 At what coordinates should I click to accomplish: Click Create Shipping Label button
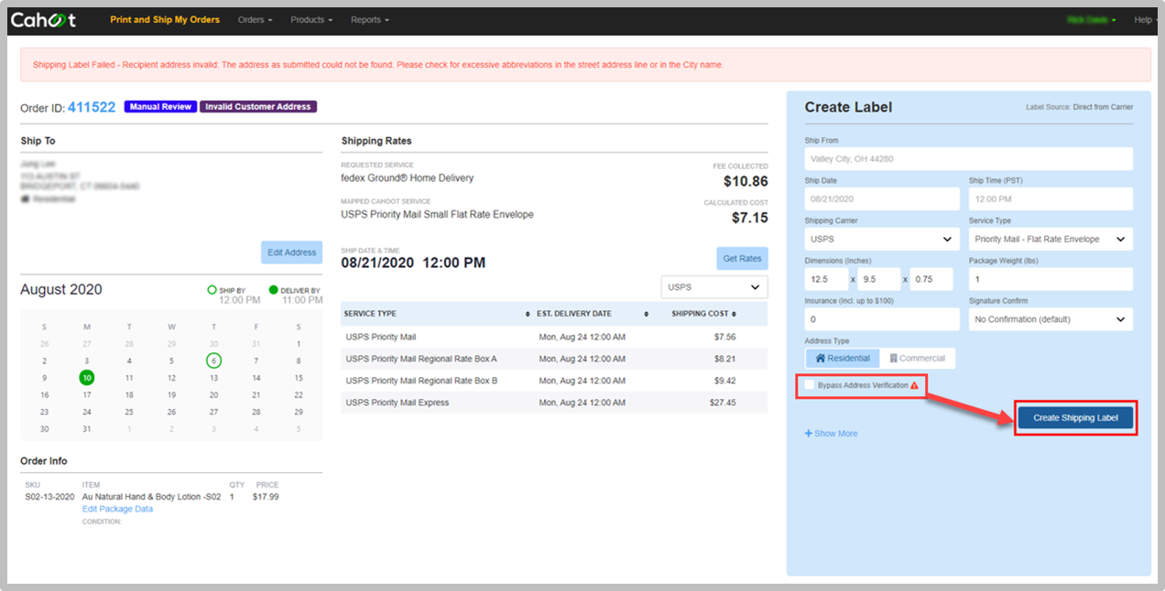[1076, 418]
